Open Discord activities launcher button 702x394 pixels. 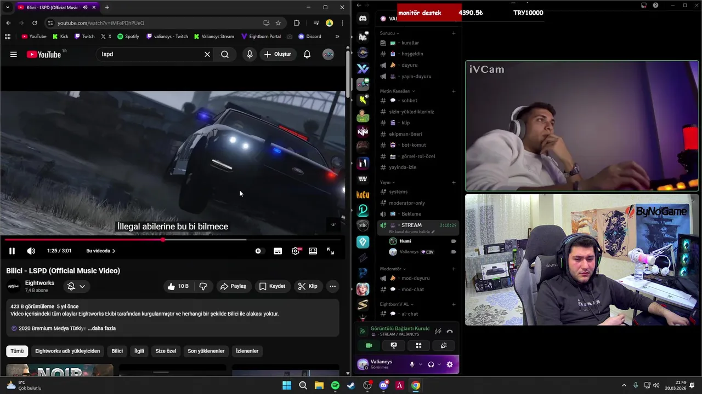pos(418,345)
